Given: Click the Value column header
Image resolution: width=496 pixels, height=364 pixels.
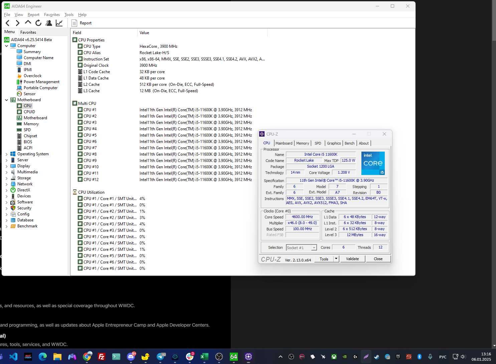Looking at the screenshot, I should point(202,33).
